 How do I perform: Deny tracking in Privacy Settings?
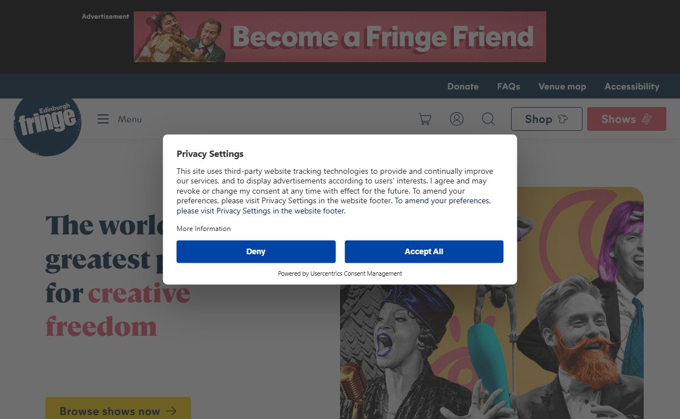pyautogui.click(x=256, y=251)
